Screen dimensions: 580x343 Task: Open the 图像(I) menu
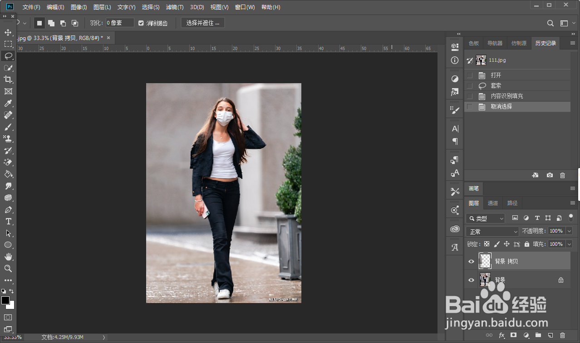[79, 7]
